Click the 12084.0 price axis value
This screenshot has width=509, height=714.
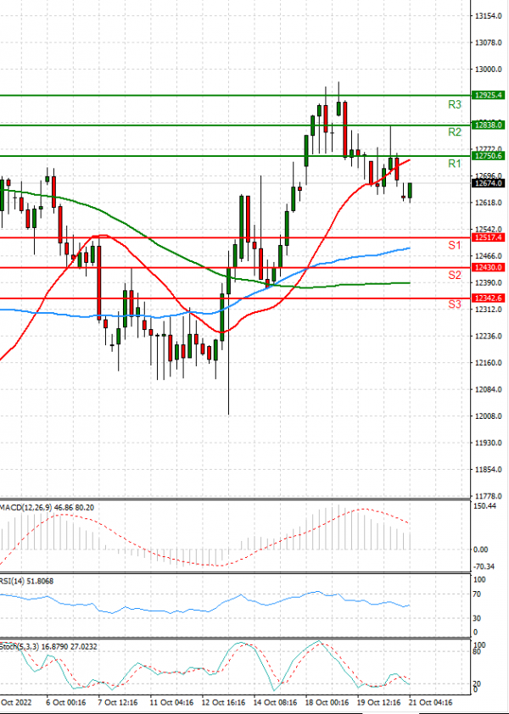point(489,390)
